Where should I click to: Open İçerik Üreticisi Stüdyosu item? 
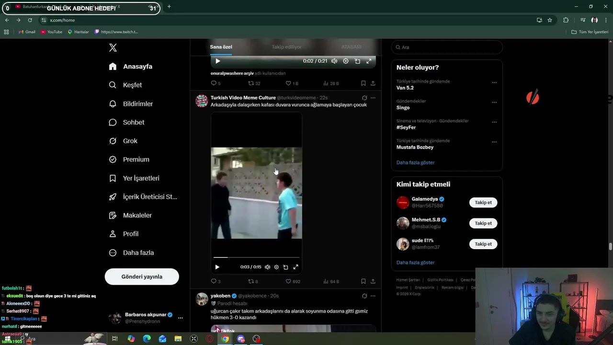(143, 197)
